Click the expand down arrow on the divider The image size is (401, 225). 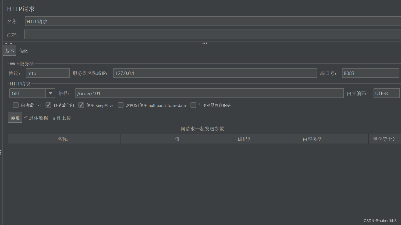click(x=11, y=43)
